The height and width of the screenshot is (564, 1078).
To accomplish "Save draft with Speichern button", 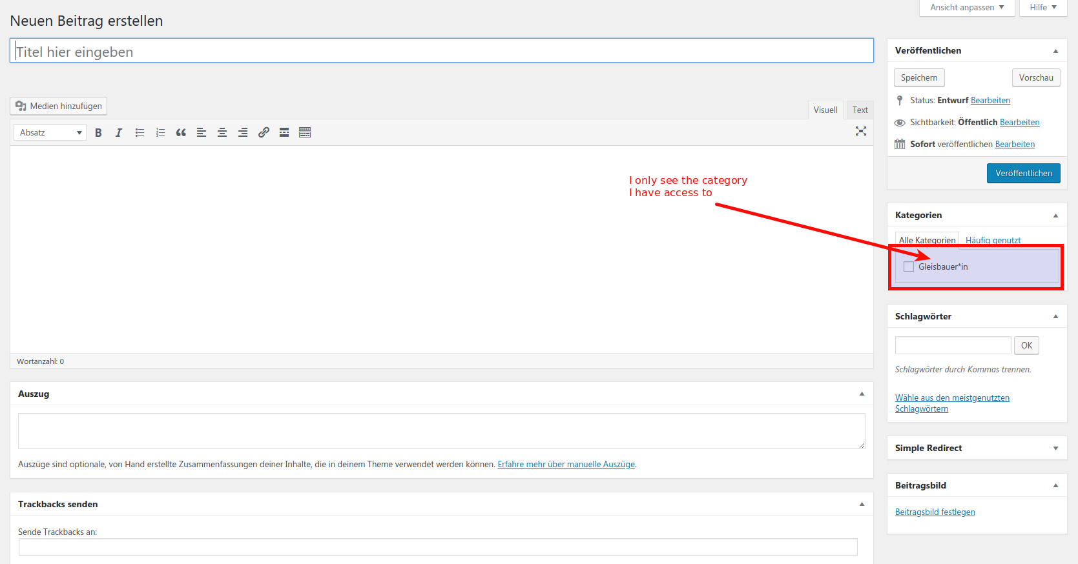I will tap(919, 77).
